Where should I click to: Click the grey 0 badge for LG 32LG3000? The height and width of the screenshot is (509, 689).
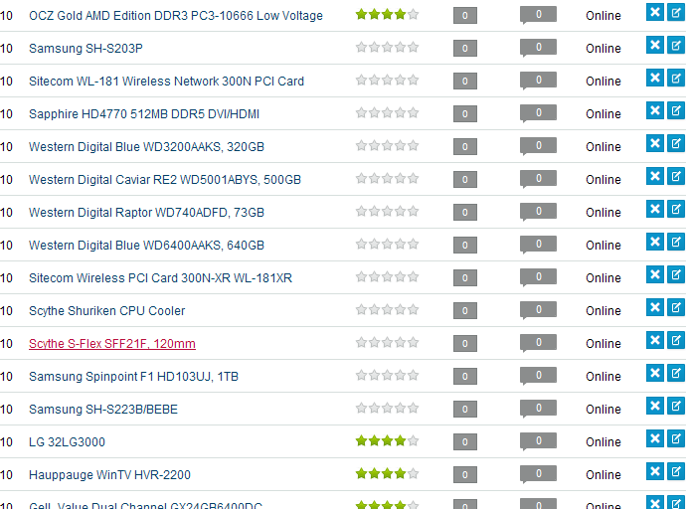[x=465, y=442]
